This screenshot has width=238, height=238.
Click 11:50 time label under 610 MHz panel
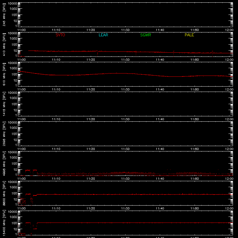click(195, 90)
